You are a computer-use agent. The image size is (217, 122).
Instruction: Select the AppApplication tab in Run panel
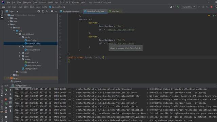[x=21, y=86]
